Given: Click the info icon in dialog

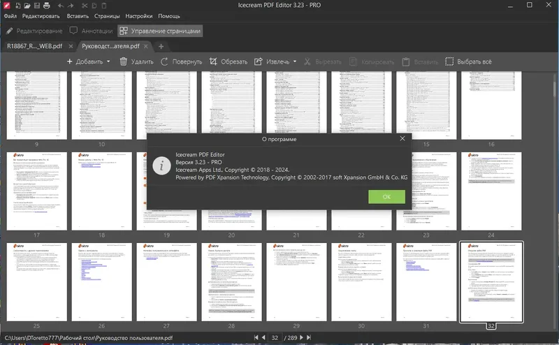Looking at the screenshot, I should 161,166.
